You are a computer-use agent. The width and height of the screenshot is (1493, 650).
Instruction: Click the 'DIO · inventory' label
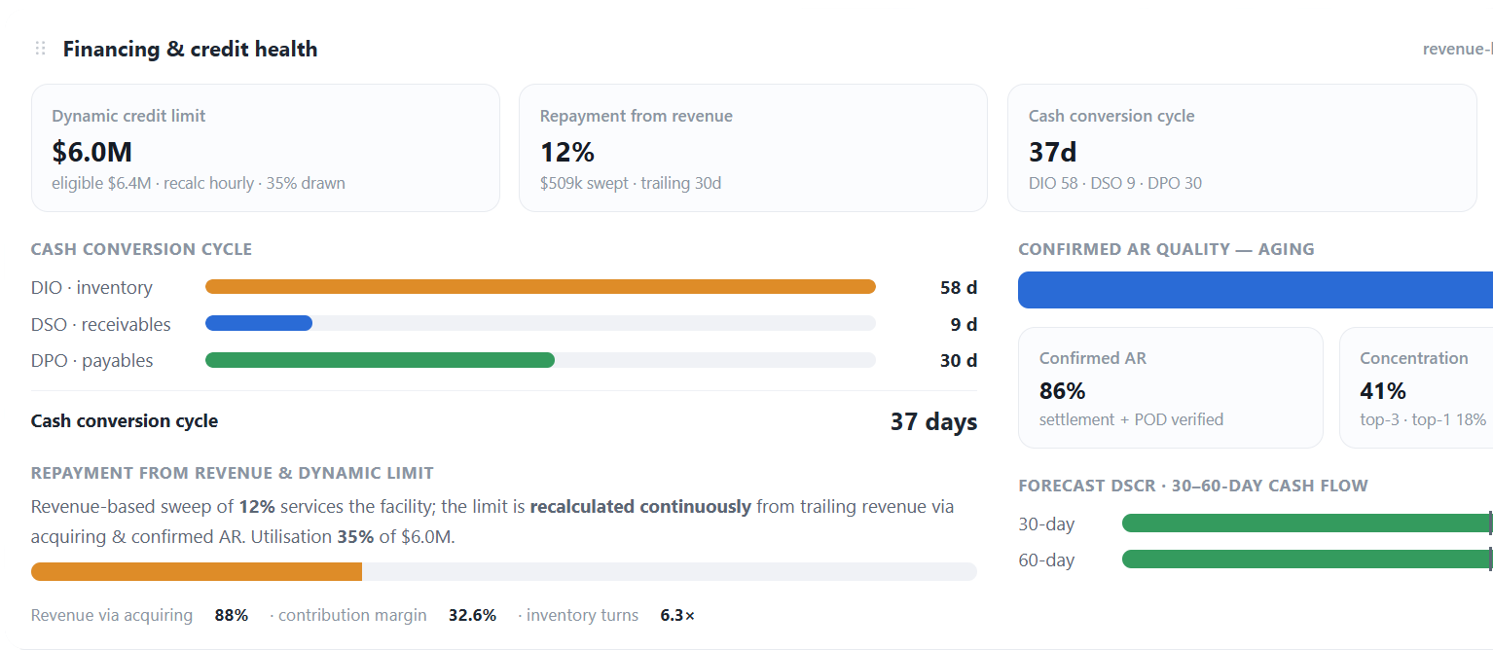pyautogui.click(x=91, y=288)
